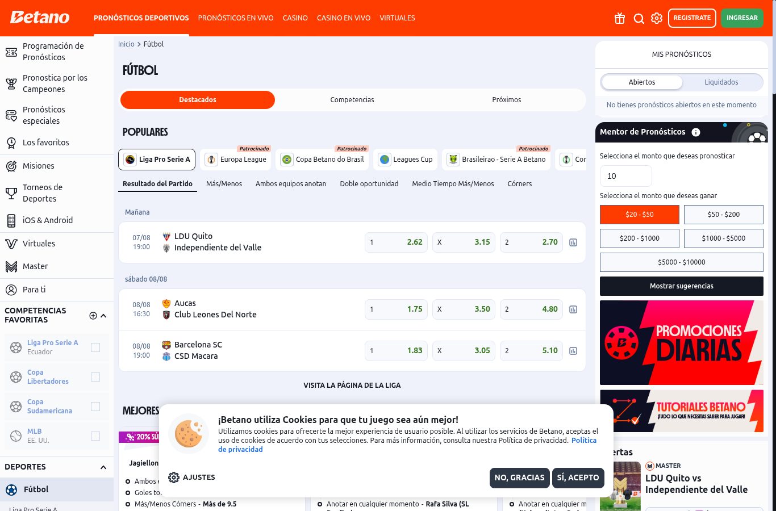Click VISITA LA PÁGINA DE LA LIGA link
This screenshot has height=511, width=776.
point(352,386)
